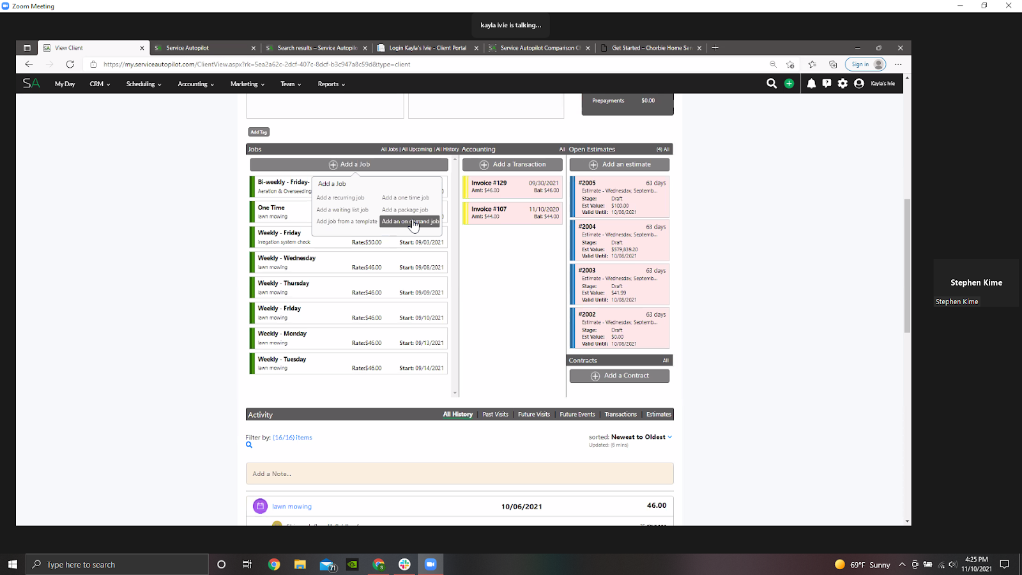
Task: Expand the Team menu
Action: click(291, 84)
